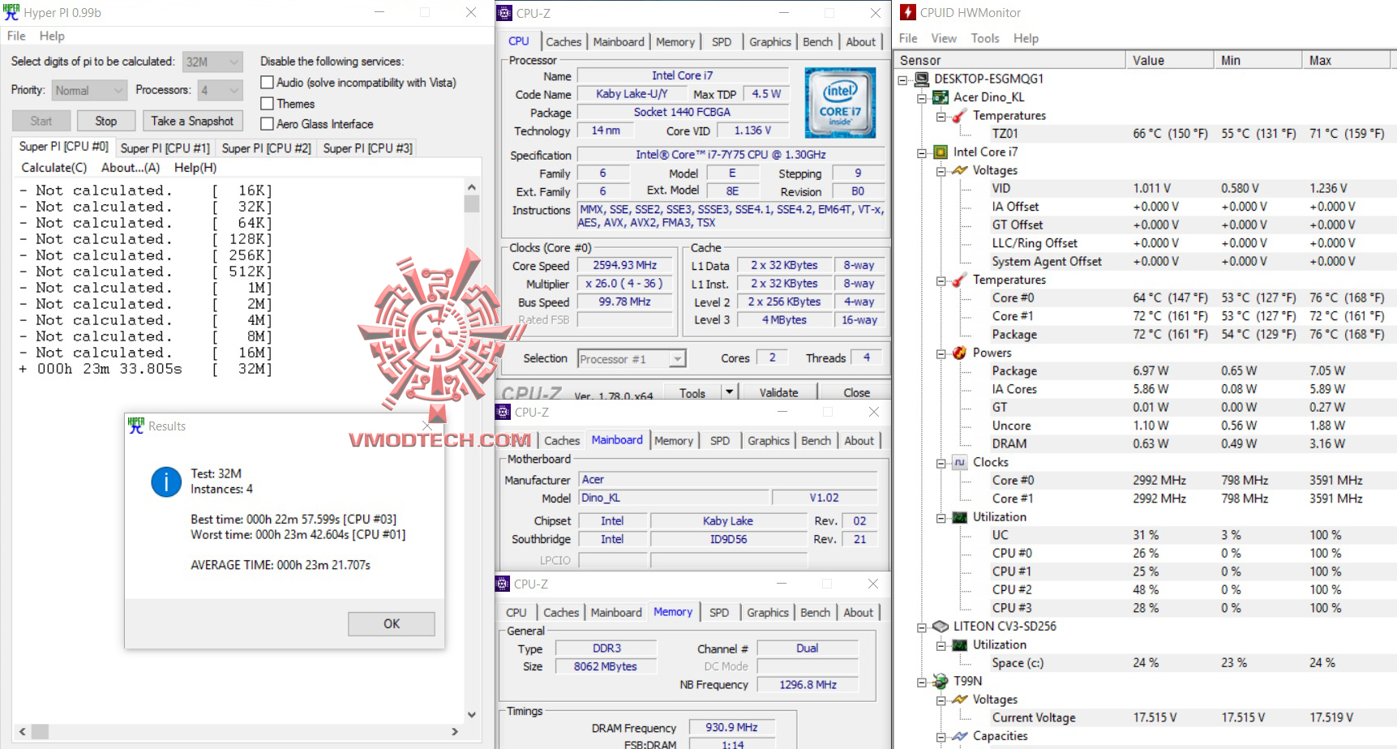Open the Processors count dropdown

tap(220, 90)
